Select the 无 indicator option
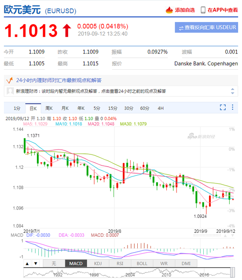The height and width of the screenshot is (280, 242). click(x=54, y=263)
